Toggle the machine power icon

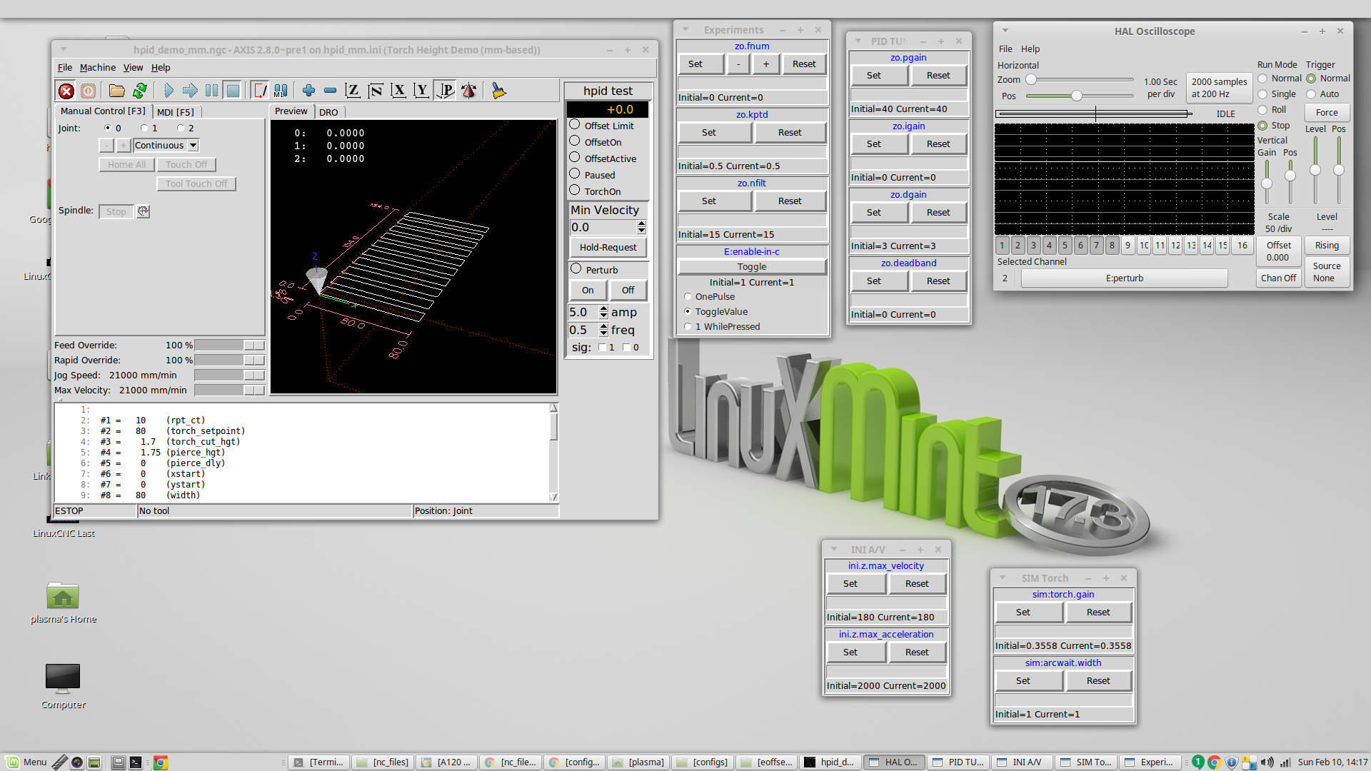(x=88, y=91)
